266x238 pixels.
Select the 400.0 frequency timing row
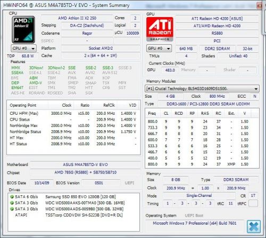pyautogui.click(x=202, y=158)
